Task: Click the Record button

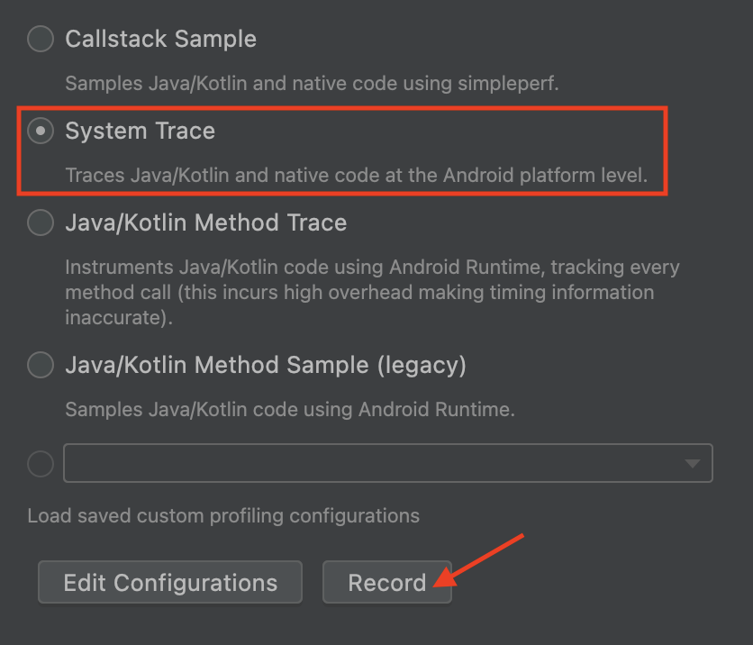Action: (387, 582)
